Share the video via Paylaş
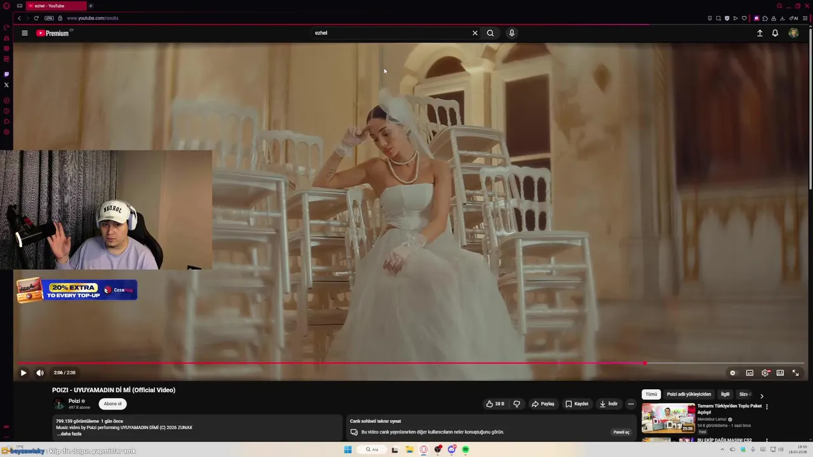Screen dimensions: 813x457 (x=543, y=404)
